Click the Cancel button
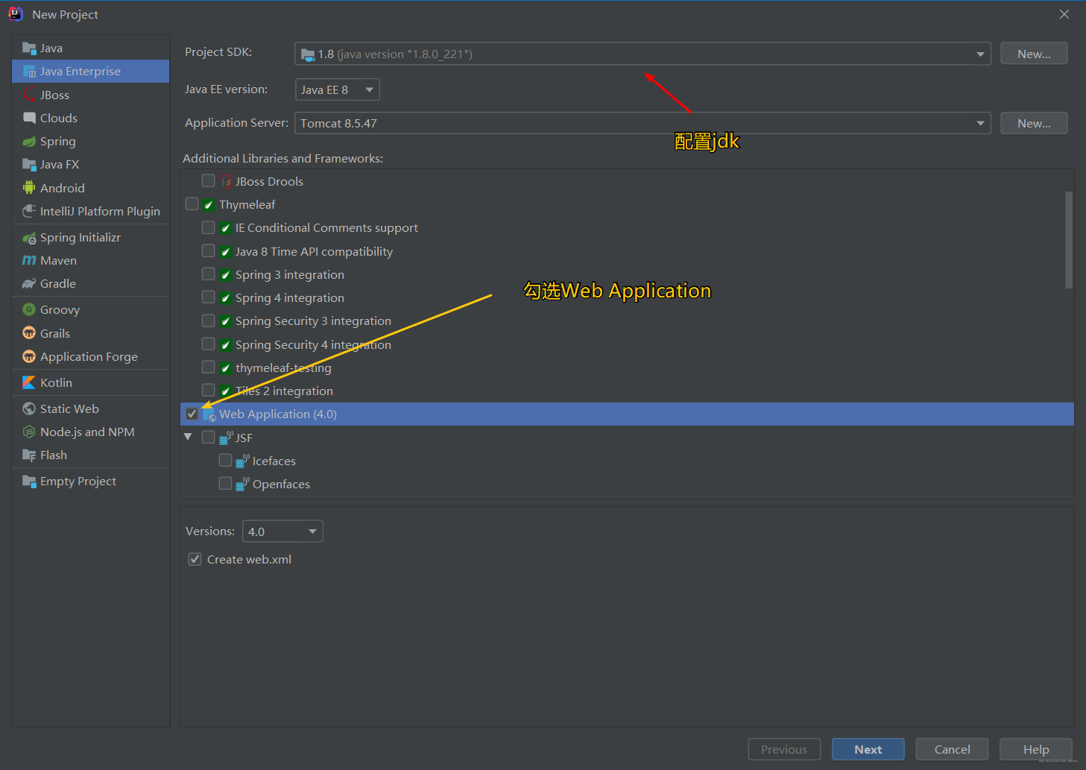Viewport: 1086px width, 770px height. click(953, 749)
